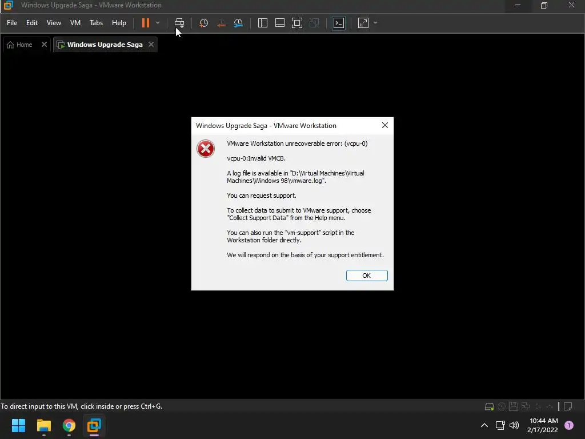Open File Explorer from the taskbar
The width and height of the screenshot is (585, 439).
click(x=43, y=425)
